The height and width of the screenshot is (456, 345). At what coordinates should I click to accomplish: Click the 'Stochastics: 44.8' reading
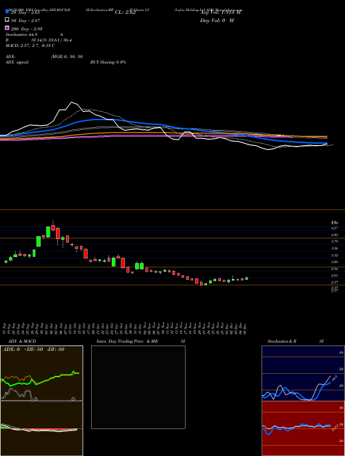pos(21,35)
